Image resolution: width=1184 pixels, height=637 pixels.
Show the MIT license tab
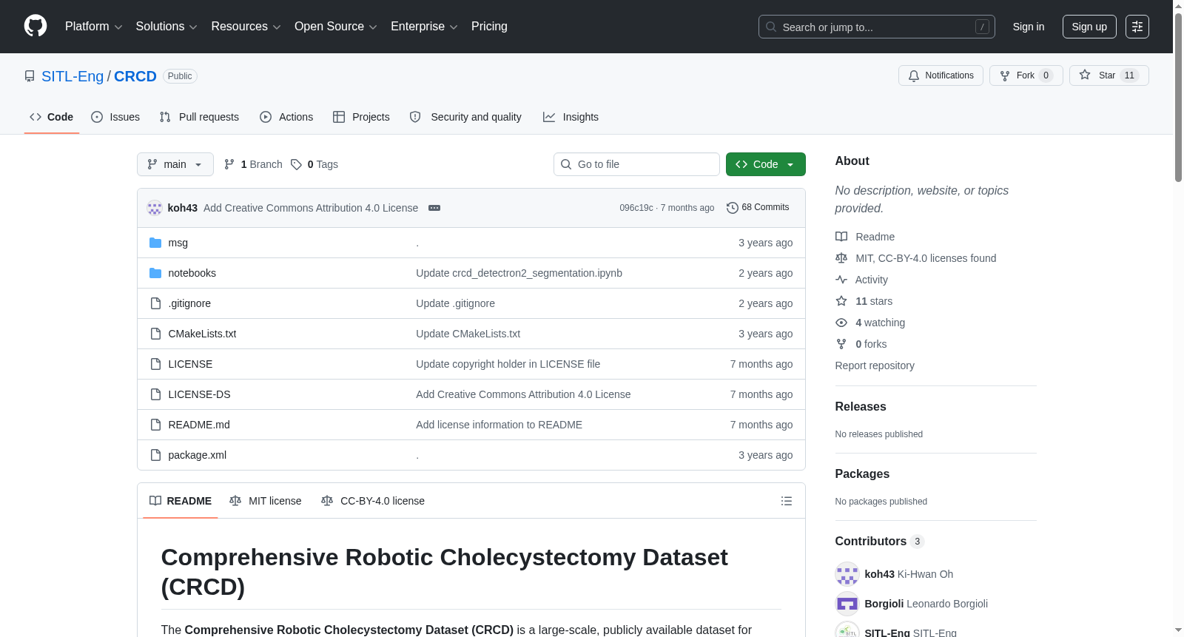point(266,501)
